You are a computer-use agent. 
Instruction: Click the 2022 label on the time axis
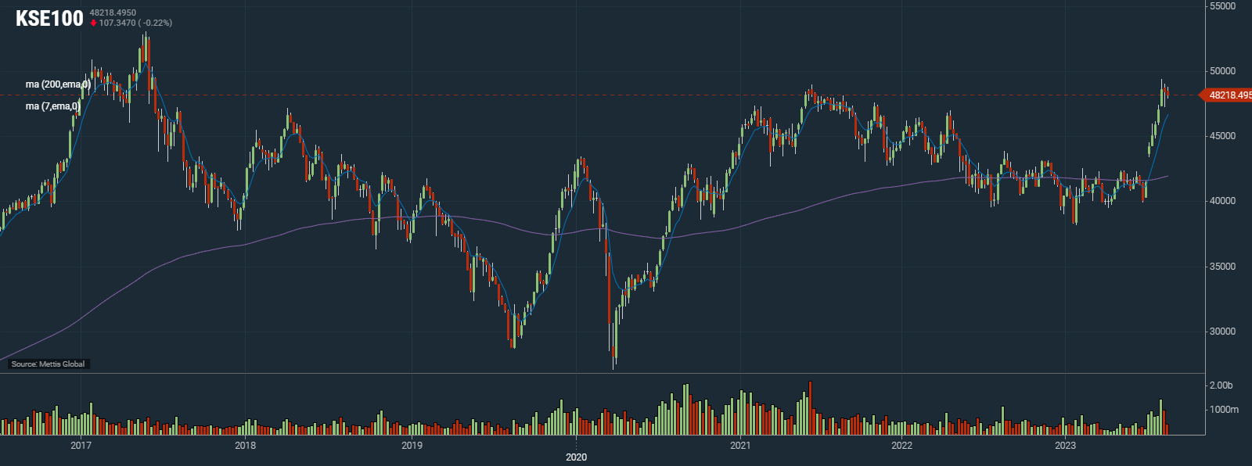(901, 446)
